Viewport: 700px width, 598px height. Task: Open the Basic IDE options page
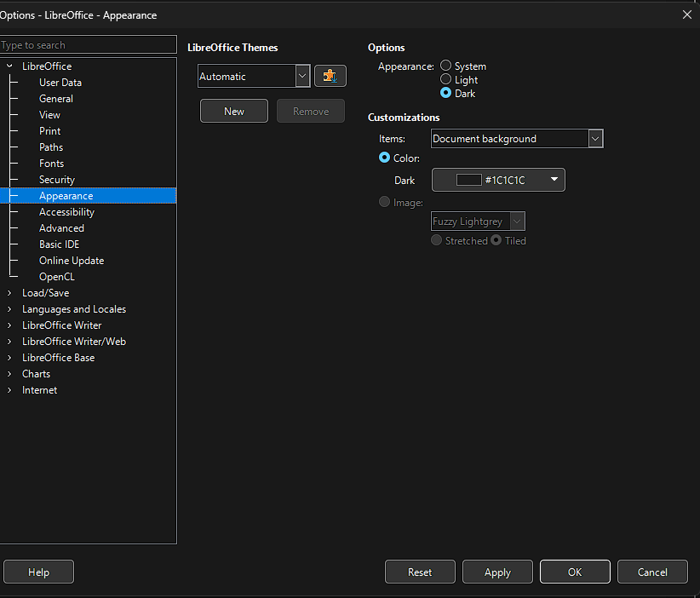pyautogui.click(x=59, y=244)
